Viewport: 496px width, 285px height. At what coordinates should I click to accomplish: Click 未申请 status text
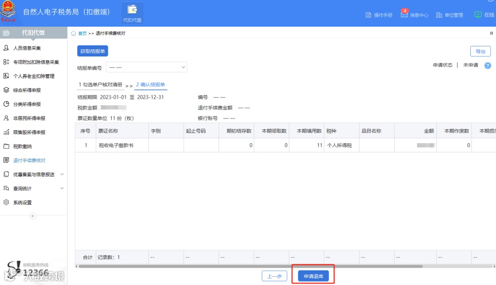(x=471, y=65)
